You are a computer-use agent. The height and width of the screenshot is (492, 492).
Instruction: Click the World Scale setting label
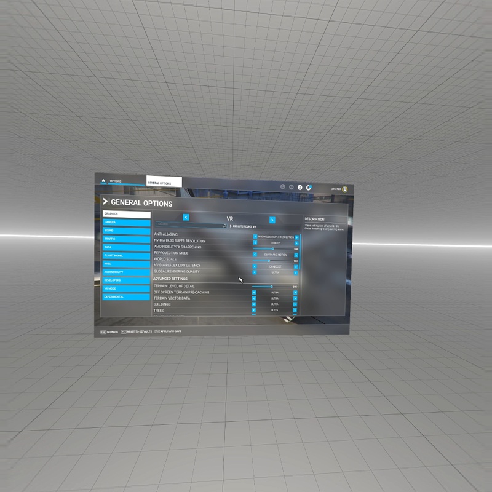coord(165,259)
